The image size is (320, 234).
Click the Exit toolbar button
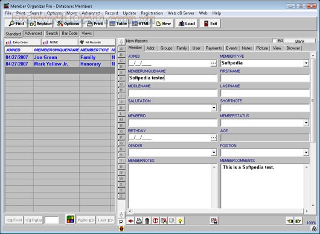click(x=210, y=23)
